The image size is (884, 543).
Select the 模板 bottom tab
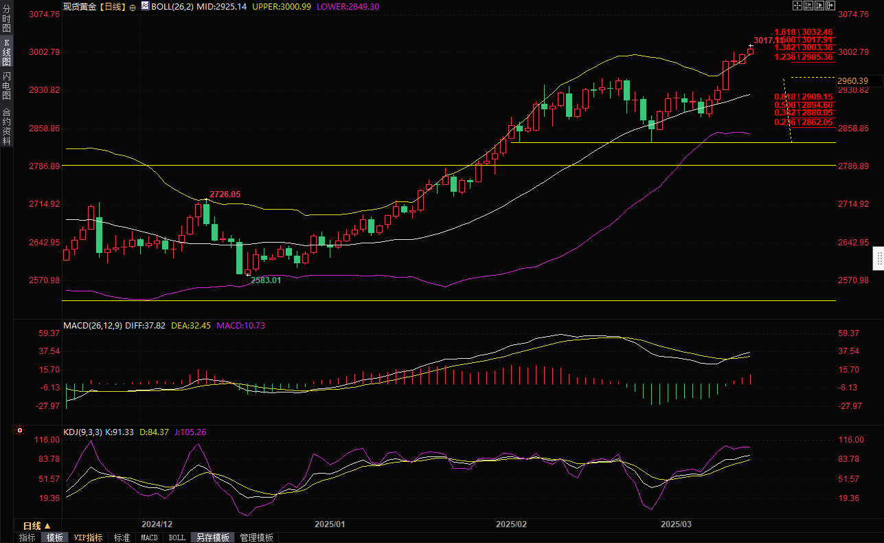(x=54, y=538)
